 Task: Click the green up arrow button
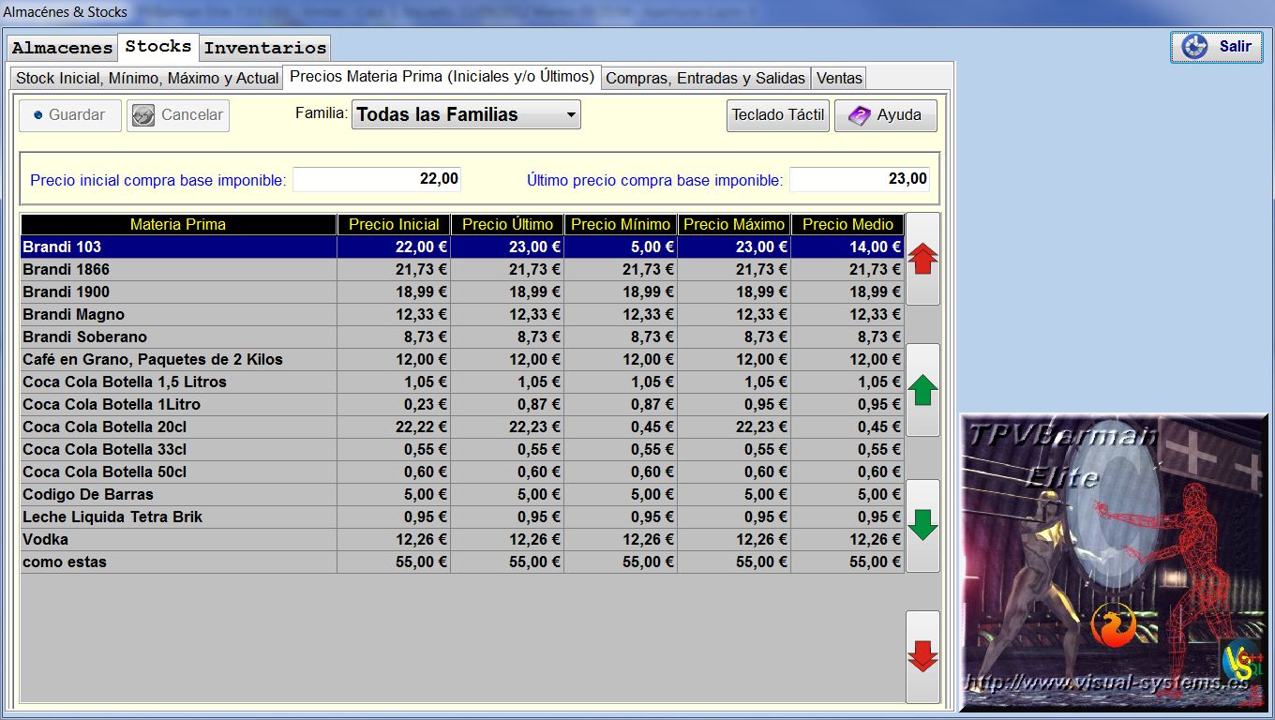coord(922,390)
